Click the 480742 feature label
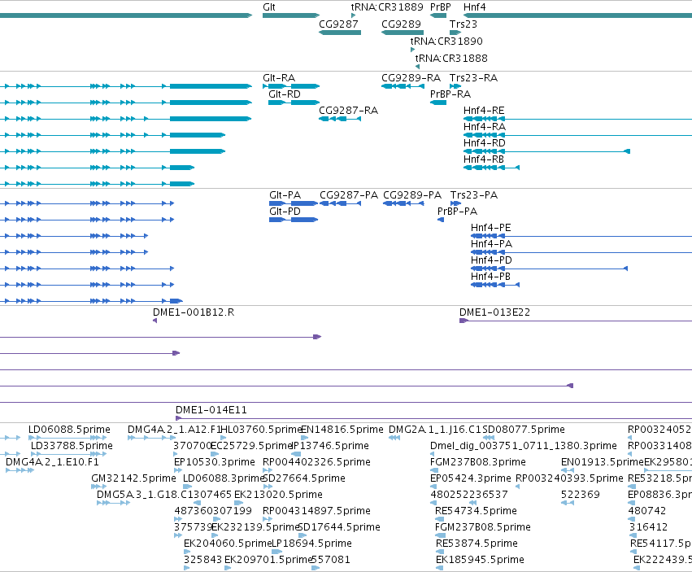 point(647,511)
